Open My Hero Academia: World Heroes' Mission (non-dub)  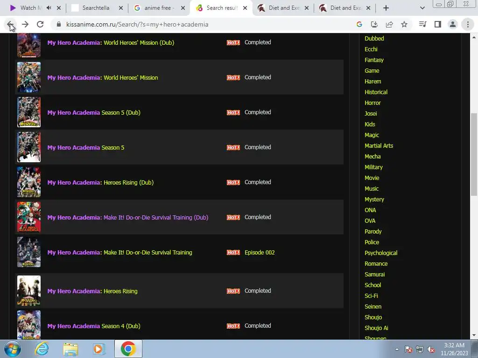tap(103, 78)
